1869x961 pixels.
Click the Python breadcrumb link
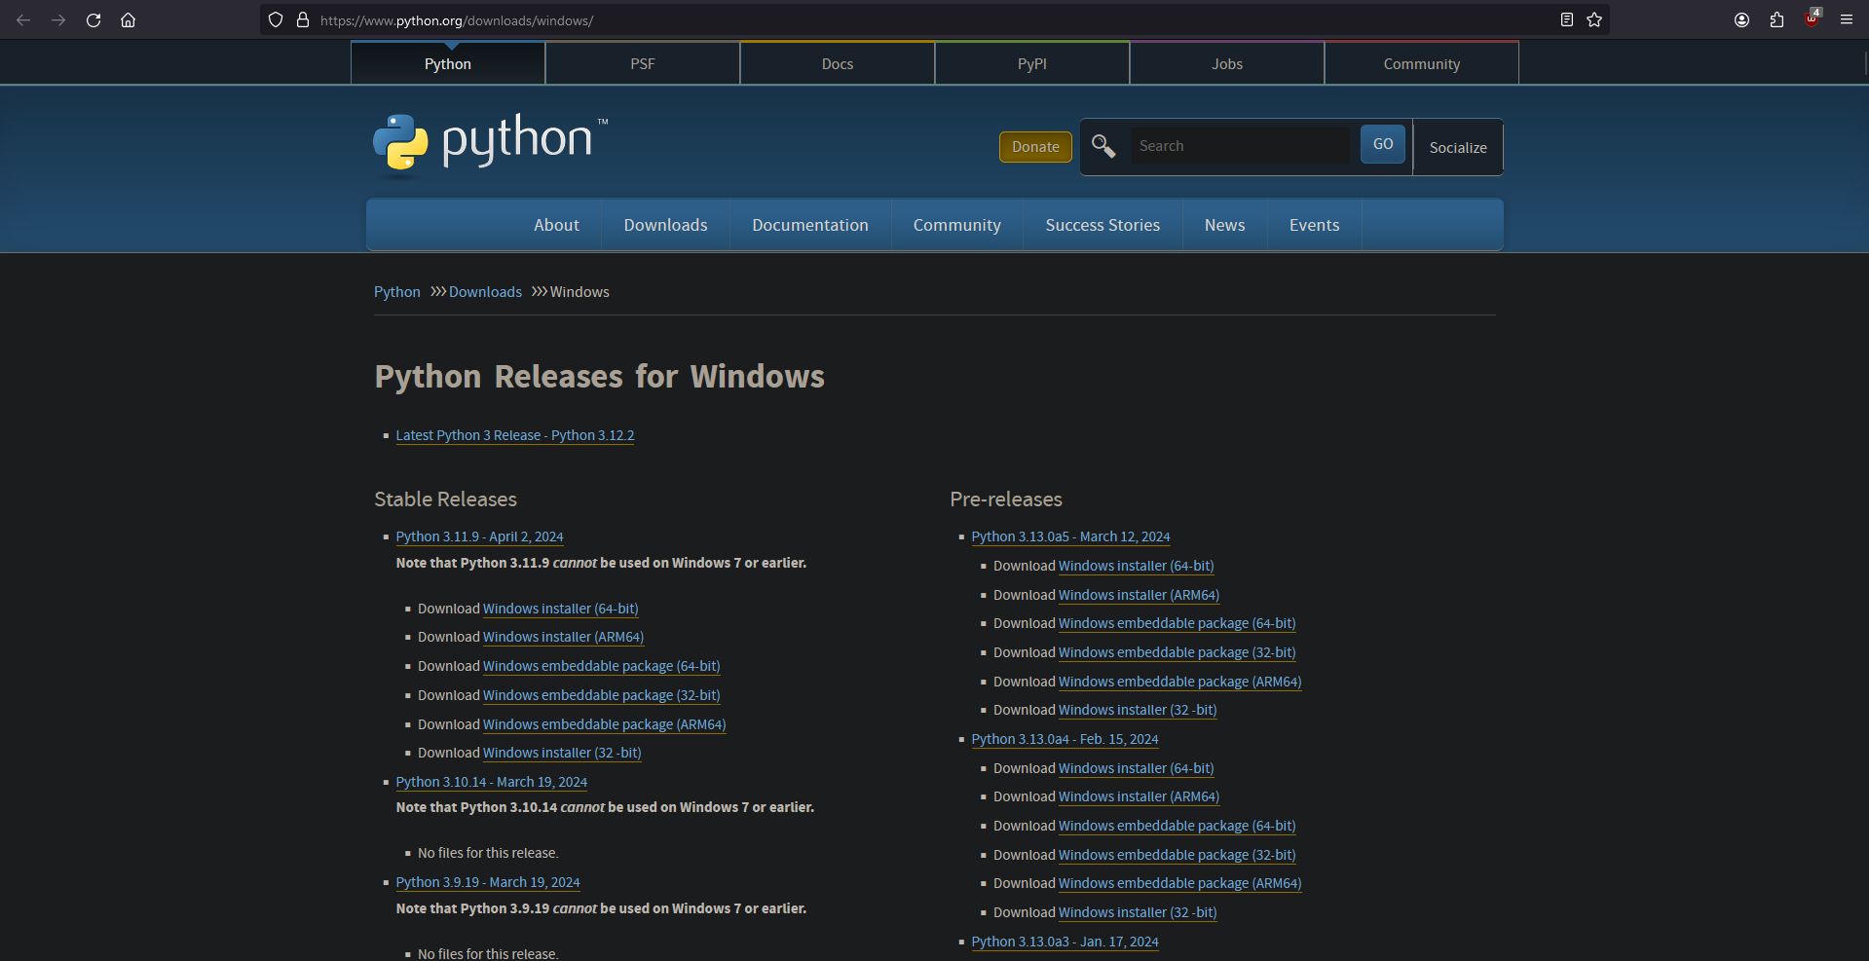pos(397,292)
